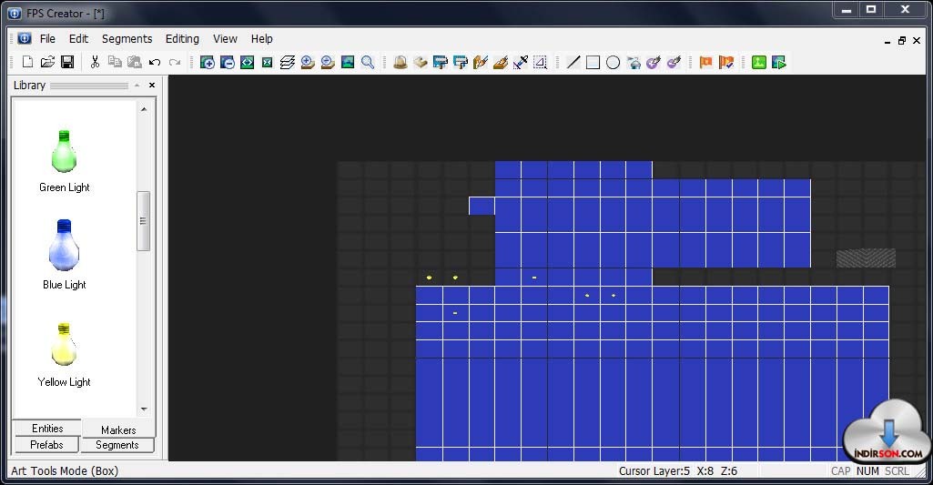Click the landscape picture view icon

click(348, 62)
